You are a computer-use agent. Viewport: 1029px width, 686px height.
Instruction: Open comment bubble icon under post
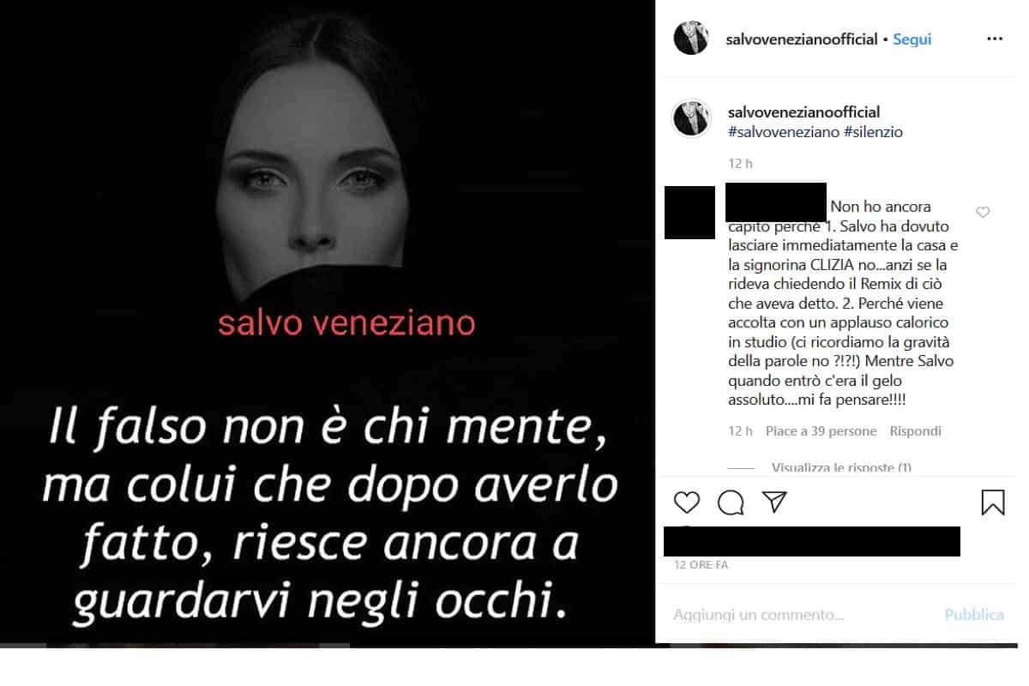[x=731, y=502]
